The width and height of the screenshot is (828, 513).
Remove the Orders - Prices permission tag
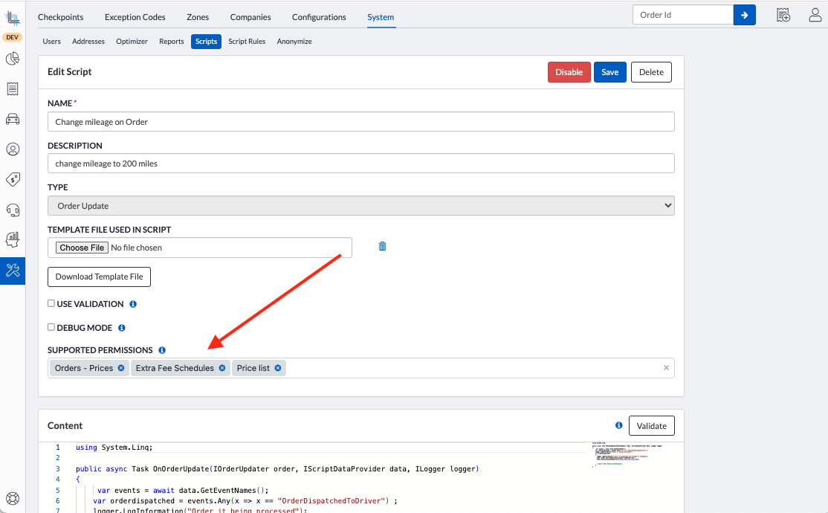tap(121, 368)
